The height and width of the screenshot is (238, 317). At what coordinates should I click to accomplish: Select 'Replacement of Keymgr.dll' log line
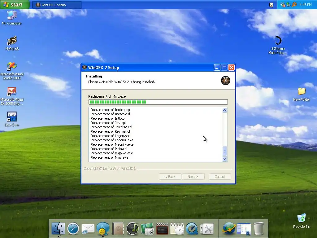point(111,131)
